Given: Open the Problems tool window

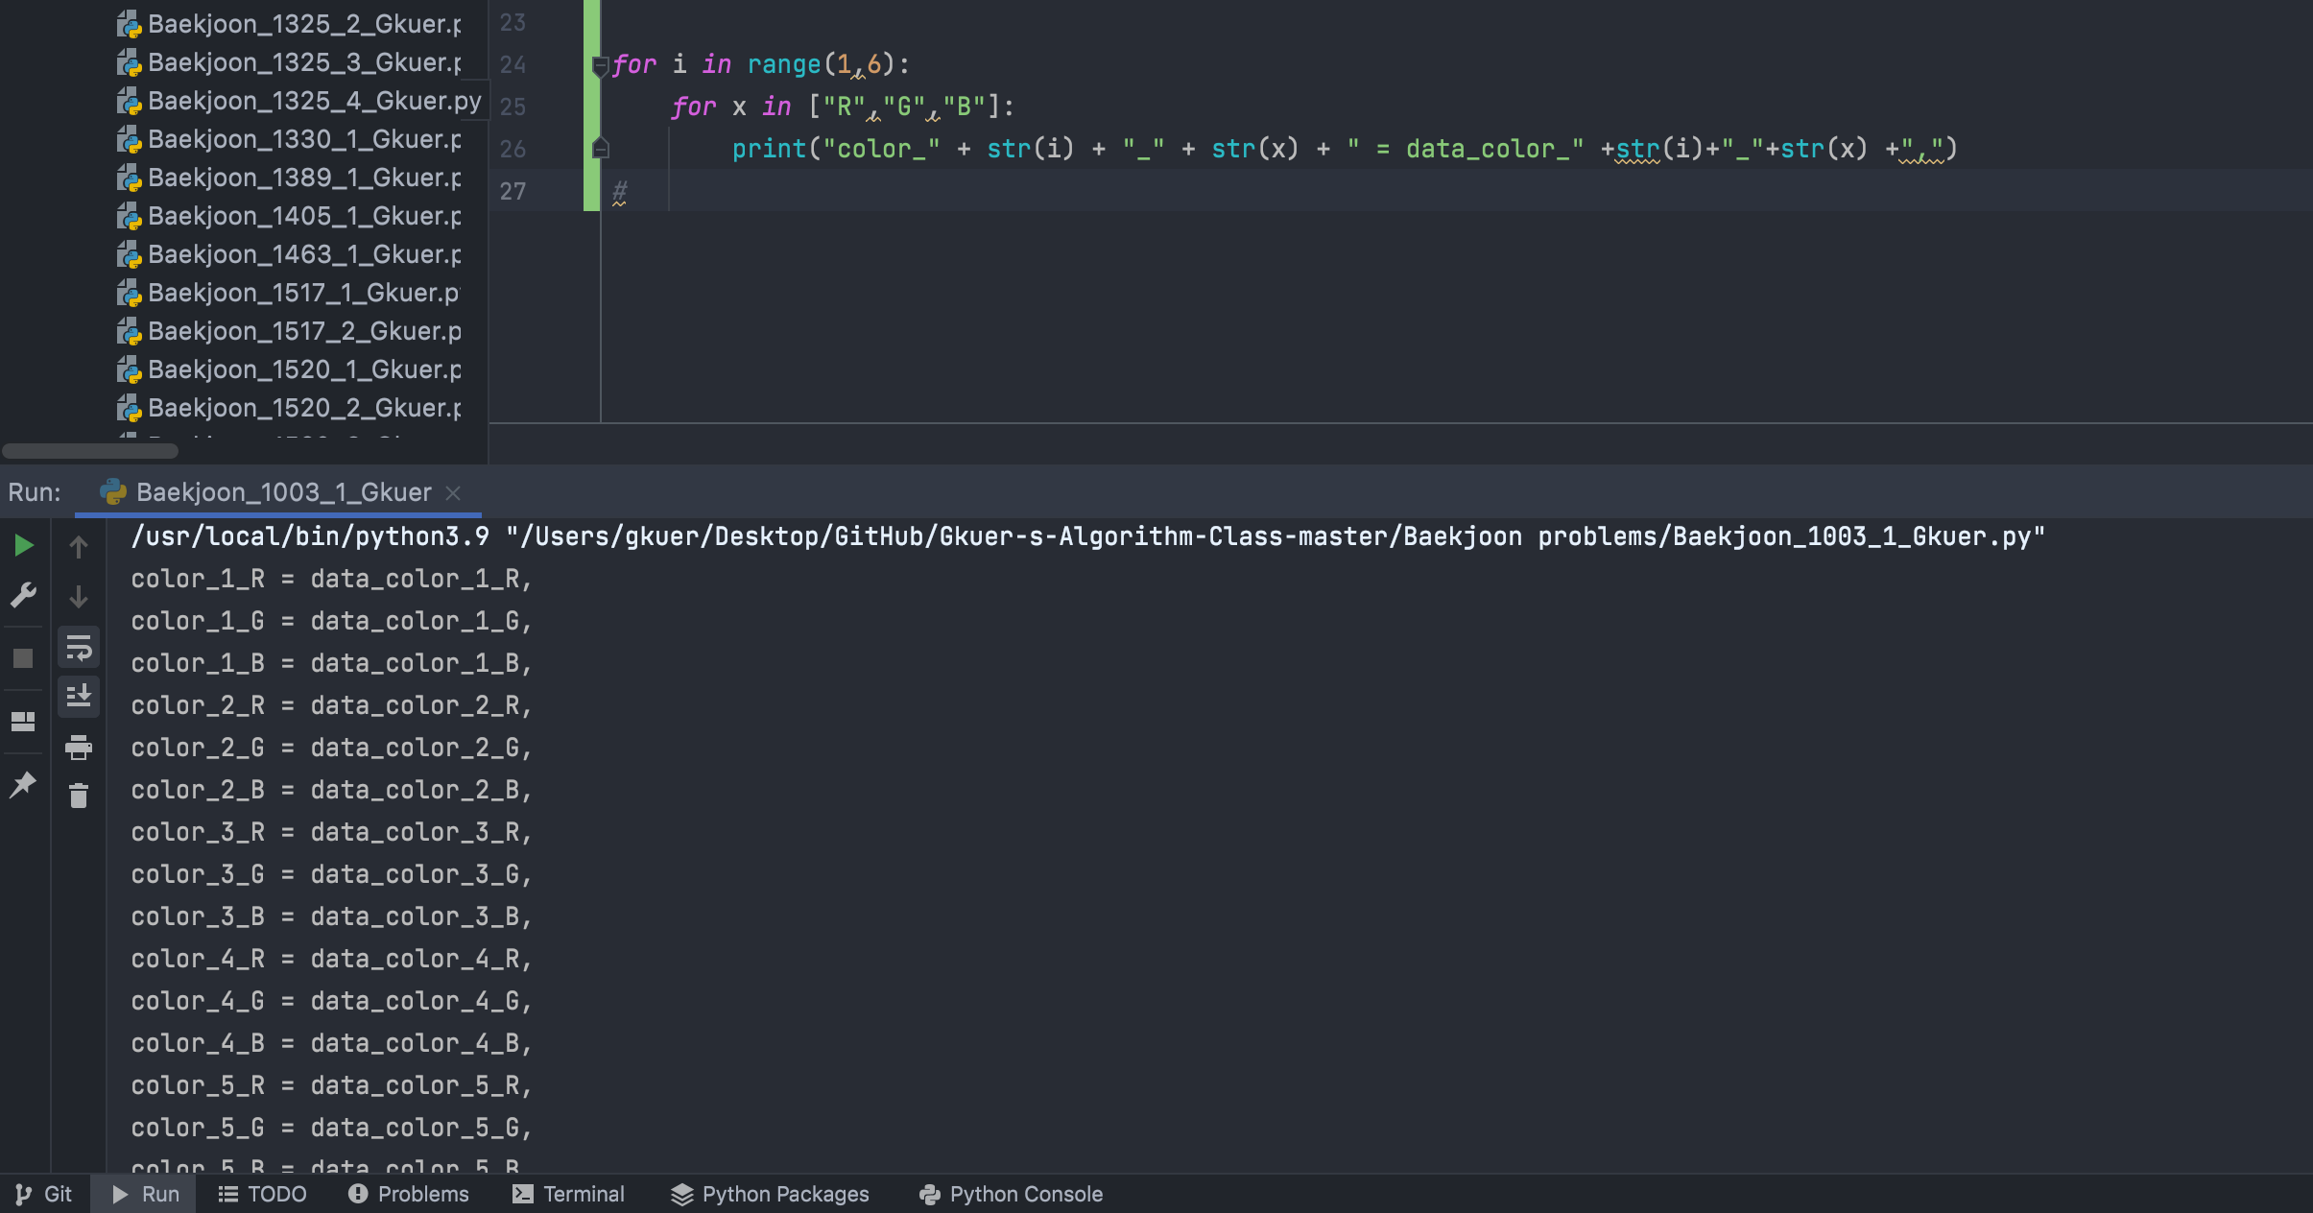Looking at the screenshot, I should tap(409, 1194).
